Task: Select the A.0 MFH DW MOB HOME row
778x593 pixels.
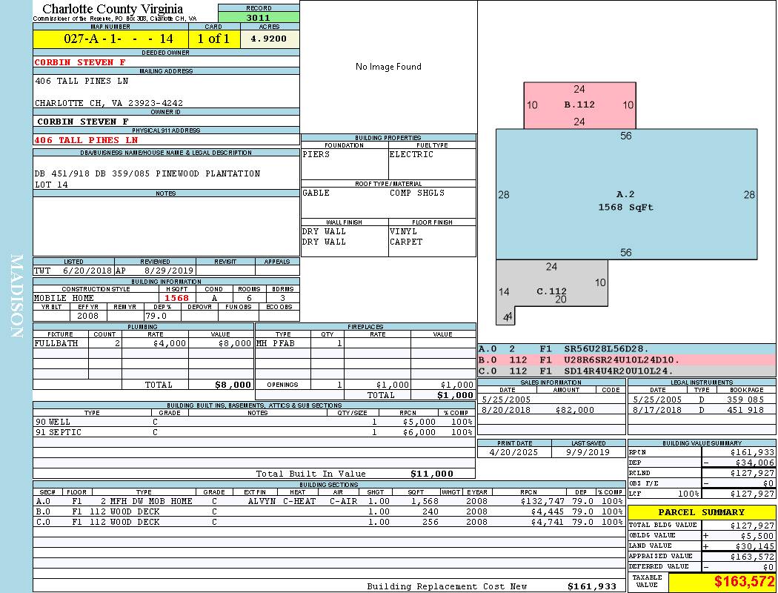Action: [x=328, y=501]
